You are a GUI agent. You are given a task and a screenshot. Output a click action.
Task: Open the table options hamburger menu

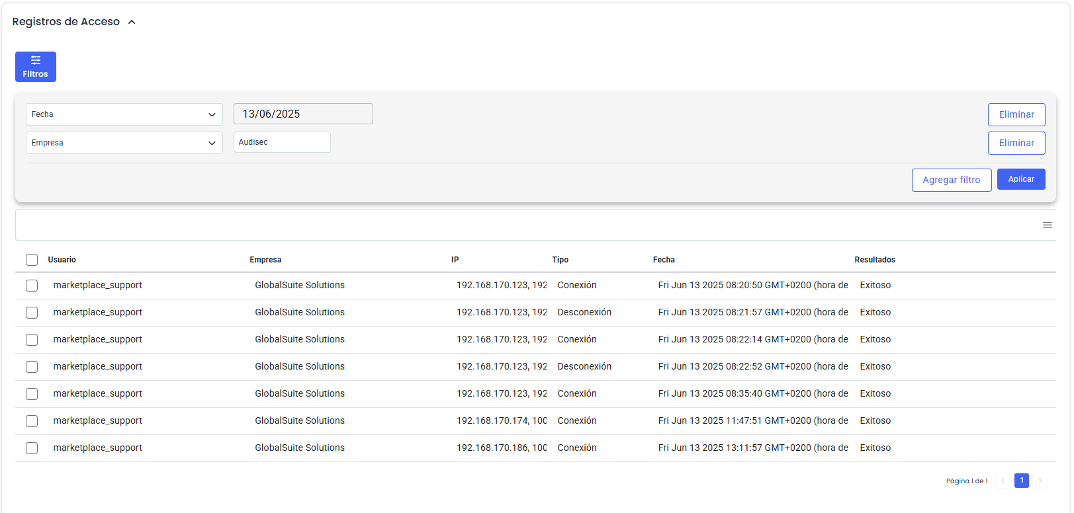point(1047,225)
